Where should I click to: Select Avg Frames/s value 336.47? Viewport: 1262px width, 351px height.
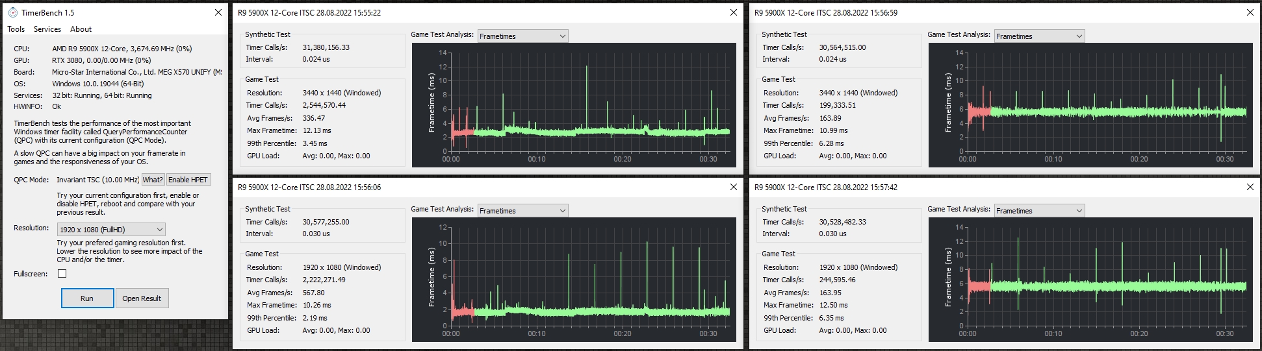pyautogui.click(x=314, y=118)
